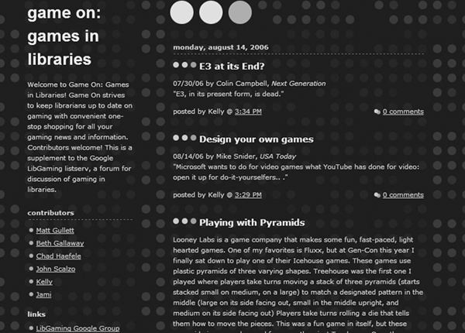This screenshot has height=333, width=465.
Task: Visit John Scalzo's profile link
Action: pos(57,269)
